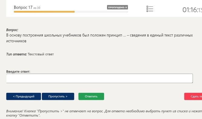Skip the question with Пропустить button
Viewport: 202px width, 119px height.
pyautogui.click(x=58, y=96)
